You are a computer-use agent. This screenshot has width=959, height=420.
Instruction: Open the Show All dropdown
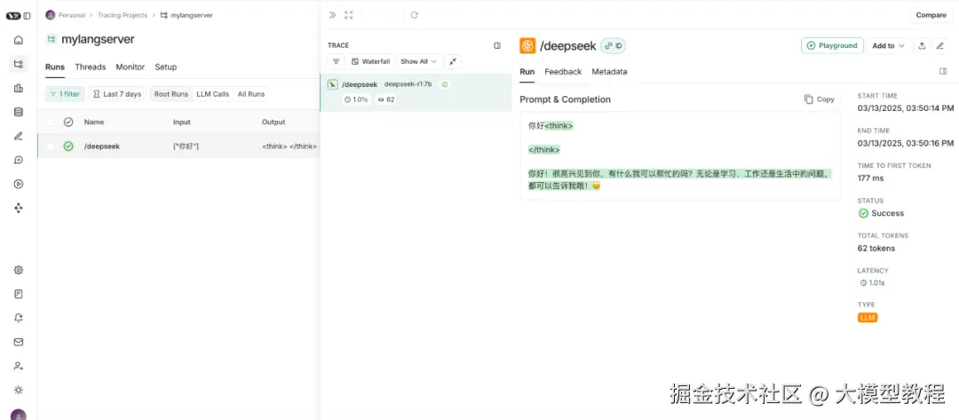point(419,62)
